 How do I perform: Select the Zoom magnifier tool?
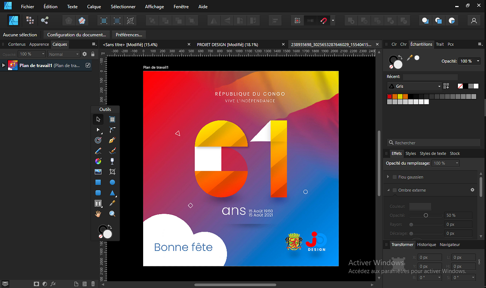click(x=112, y=214)
